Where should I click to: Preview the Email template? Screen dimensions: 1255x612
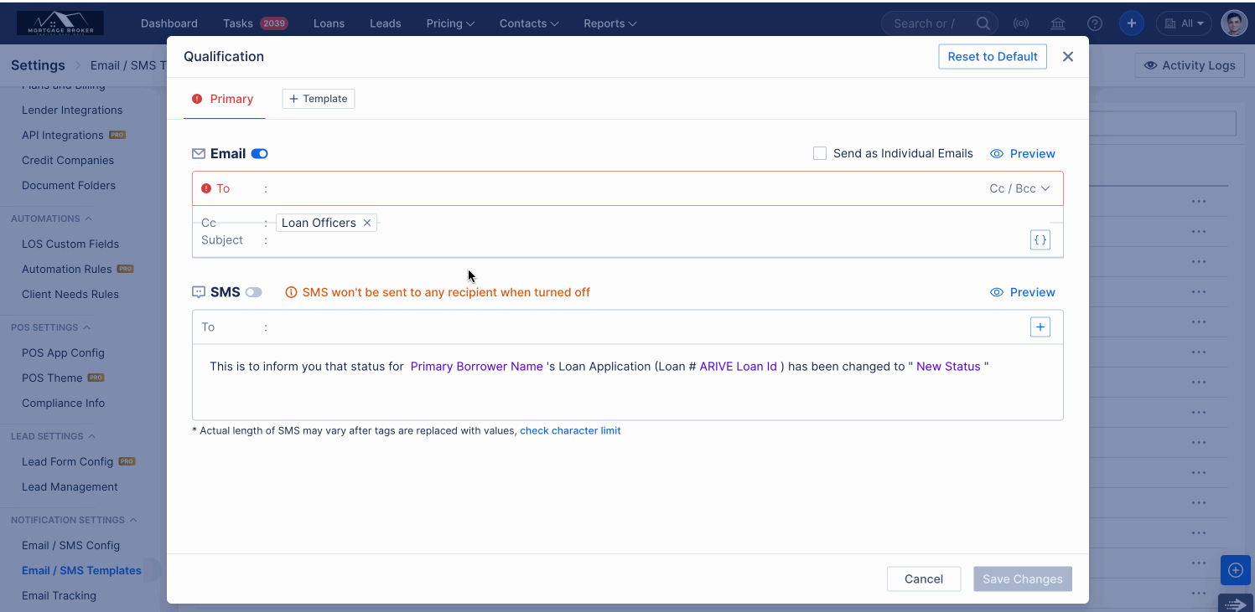[1023, 153]
